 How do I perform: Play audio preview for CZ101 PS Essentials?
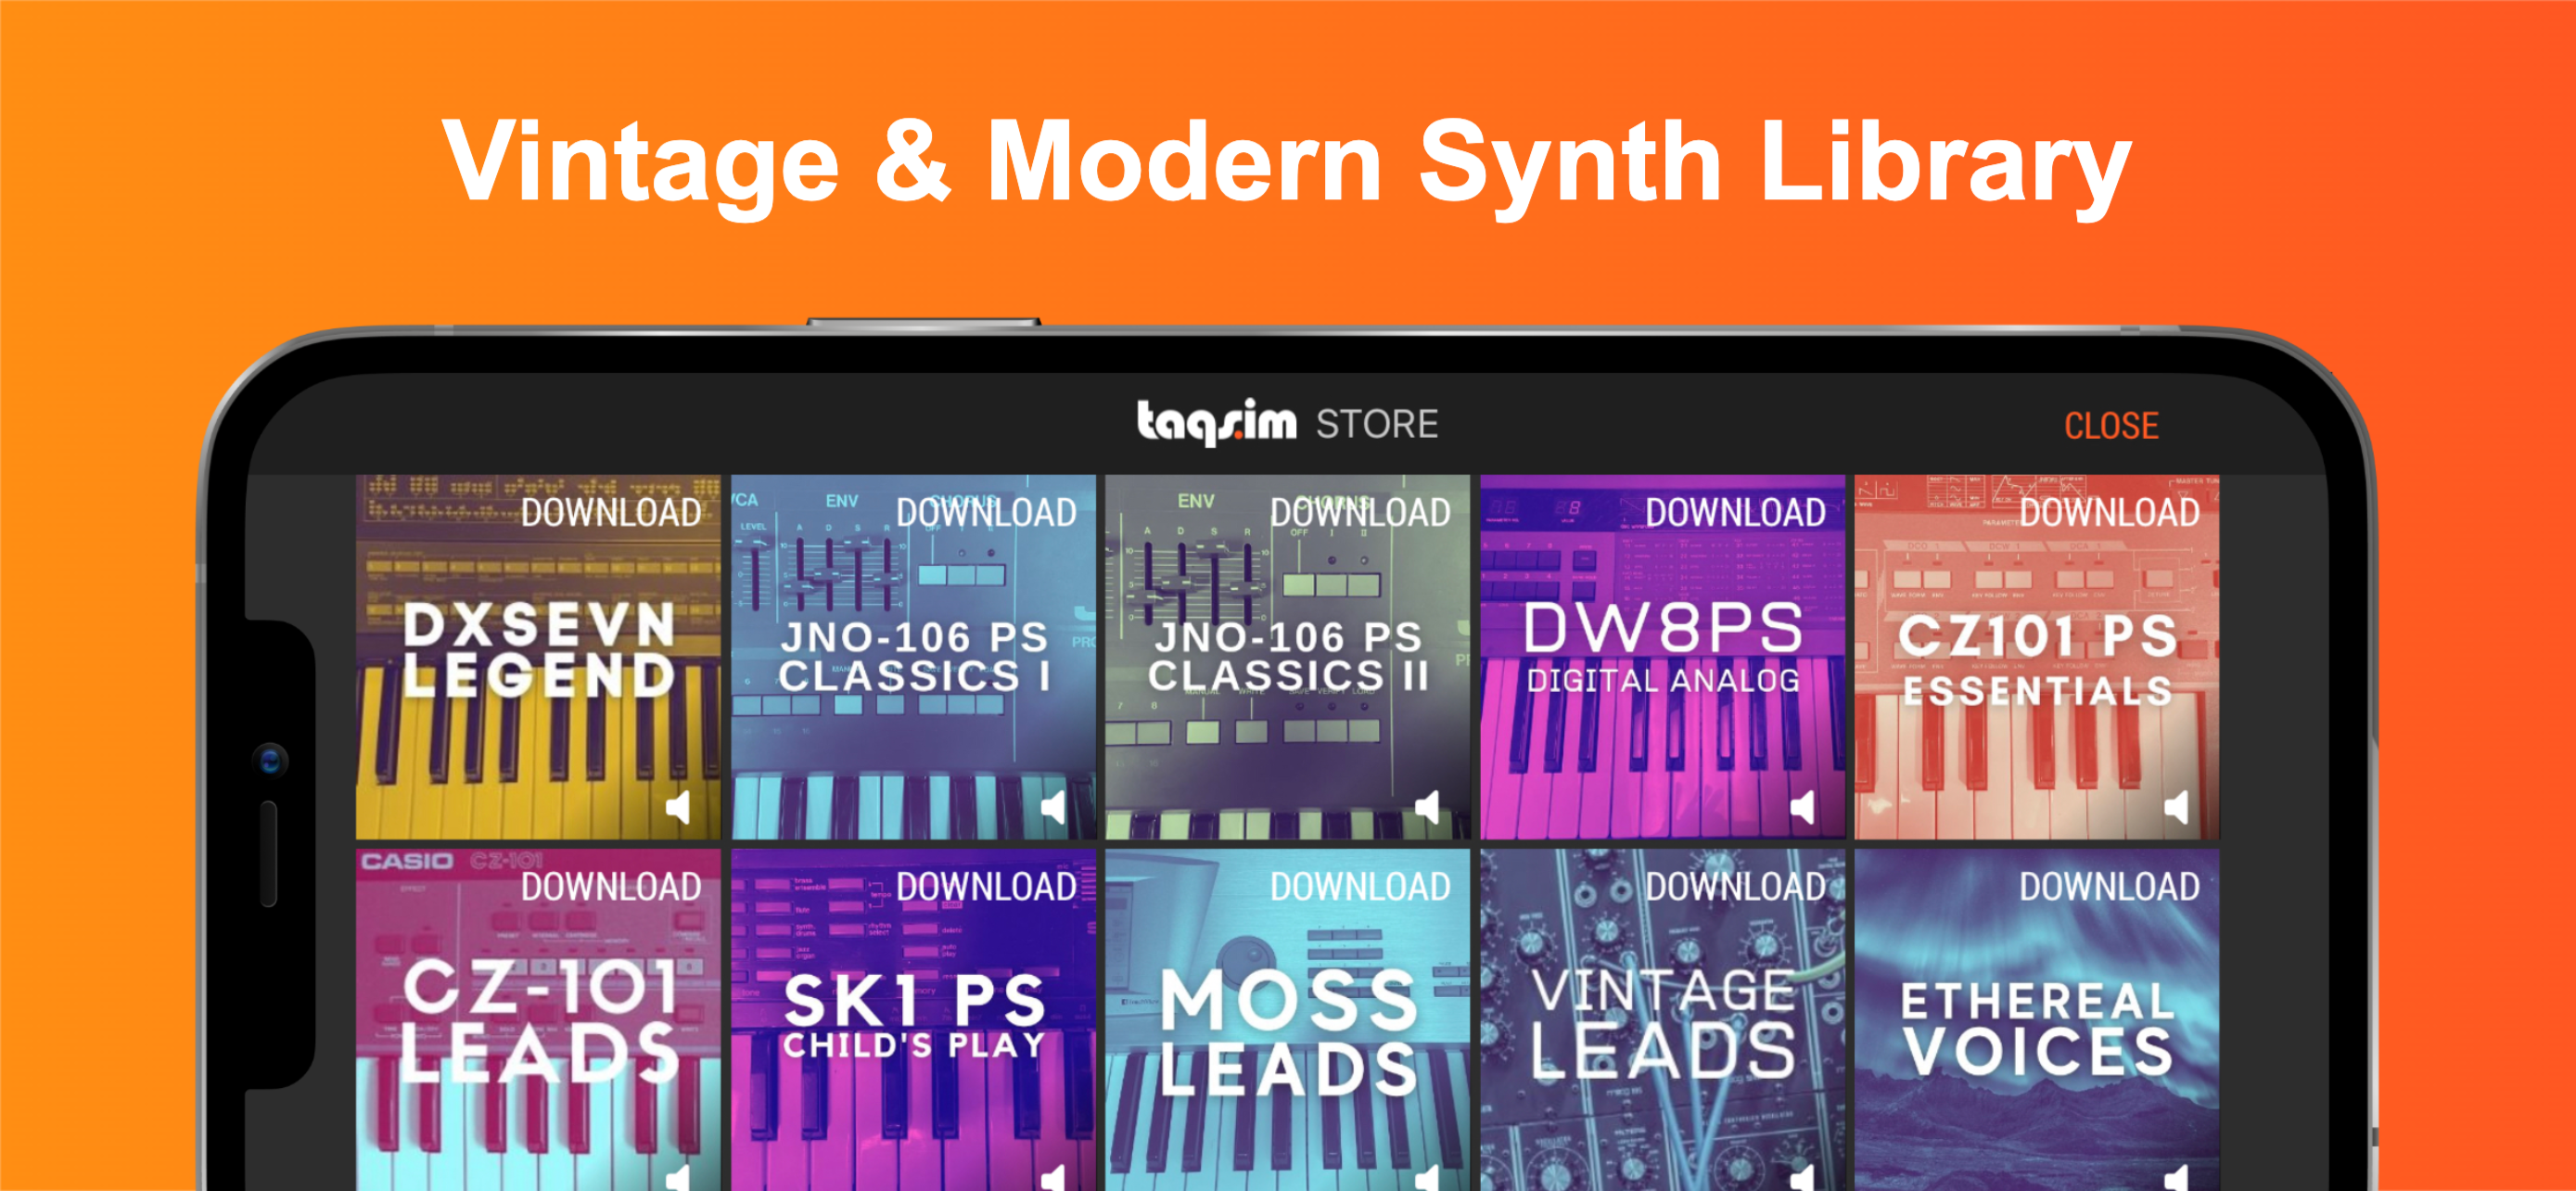tap(2177, 807)
